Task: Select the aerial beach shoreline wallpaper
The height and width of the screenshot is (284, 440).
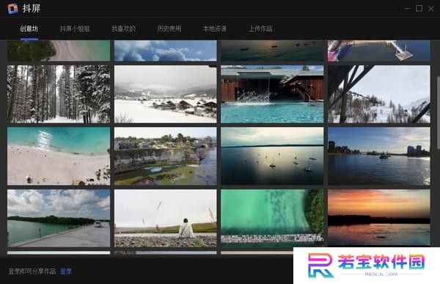Action: (x=59, y=156)
